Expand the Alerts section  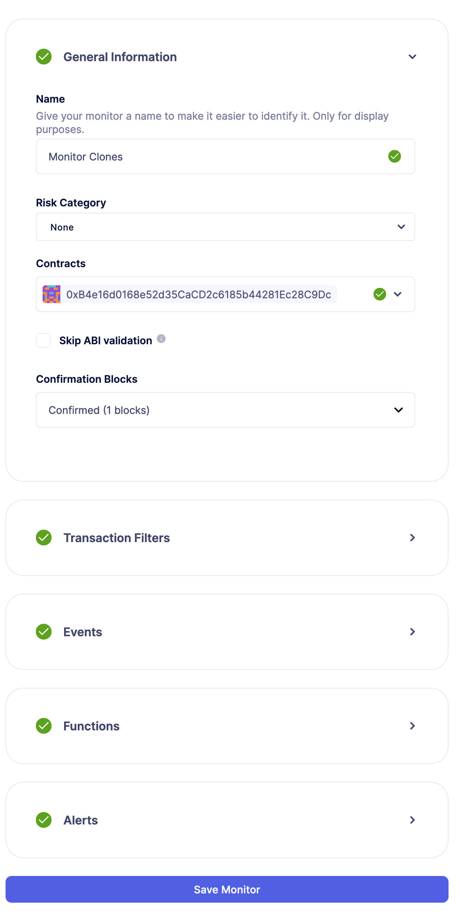(412, 820)
